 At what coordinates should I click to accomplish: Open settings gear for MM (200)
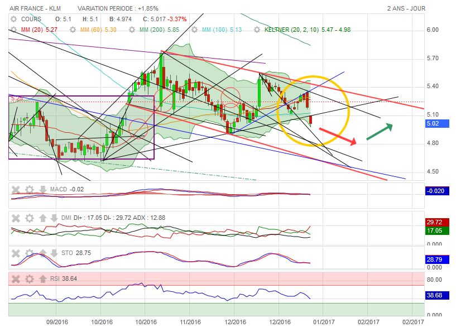(132, 30)
